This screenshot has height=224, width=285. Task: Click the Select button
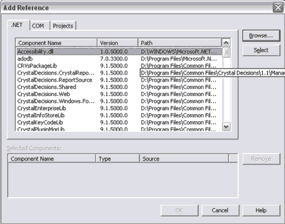(x=261, y=50)
